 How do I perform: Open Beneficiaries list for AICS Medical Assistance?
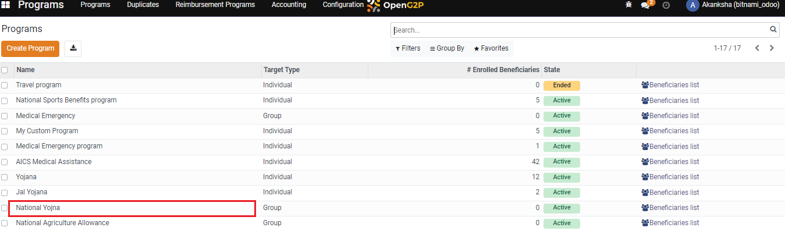click(x=670, y=162)
